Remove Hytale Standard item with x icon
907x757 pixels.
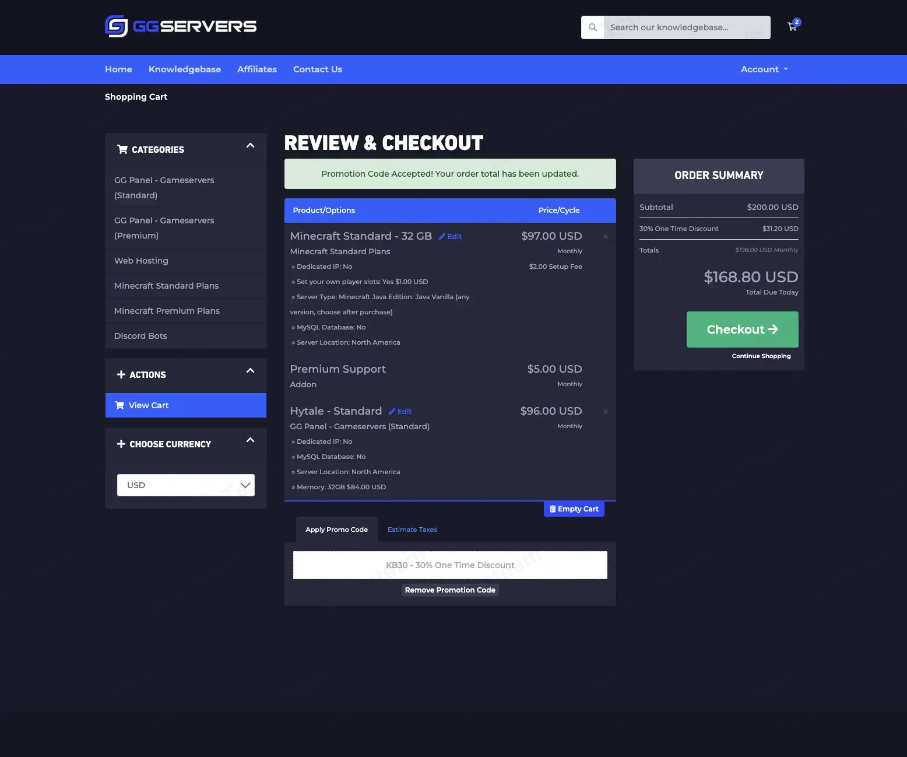click(606, 412)
